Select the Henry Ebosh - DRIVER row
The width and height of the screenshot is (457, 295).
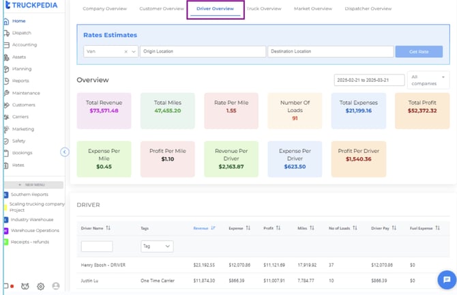click(x=263, y=265)
